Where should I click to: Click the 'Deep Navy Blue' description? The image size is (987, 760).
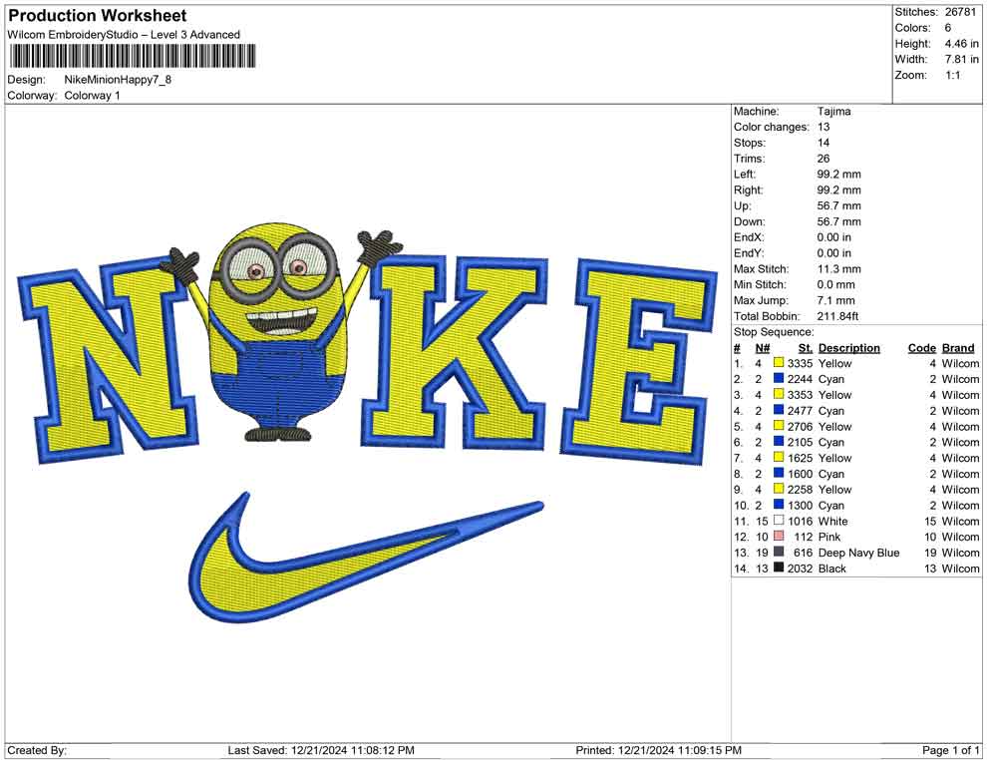(858, 553)
